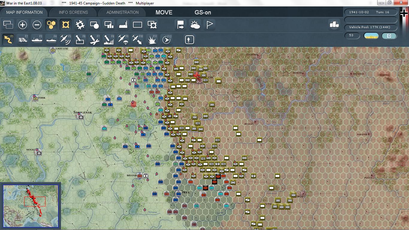Activate the F11 explosion mode icon

click(x=152, y=40)
